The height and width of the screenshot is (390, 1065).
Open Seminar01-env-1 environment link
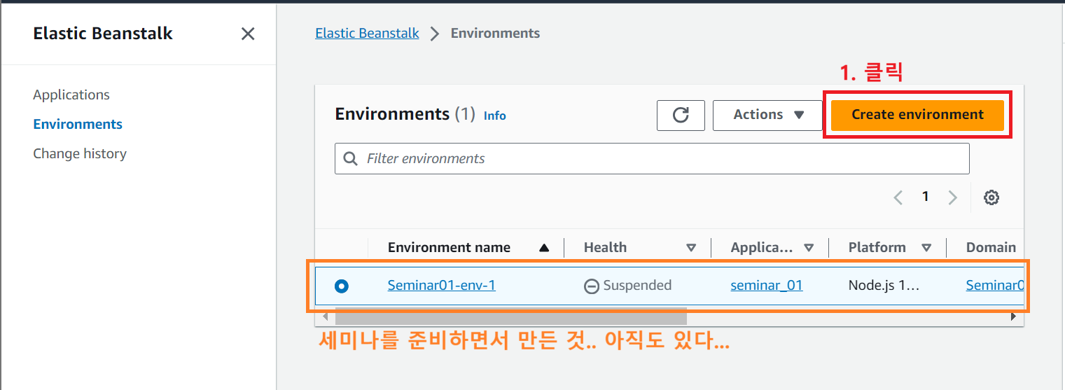pyautogui.click(x=442, y=285)
